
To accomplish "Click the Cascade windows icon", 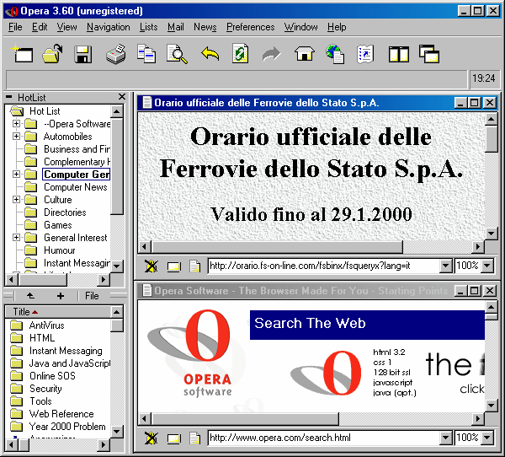I will pos(429,55).
